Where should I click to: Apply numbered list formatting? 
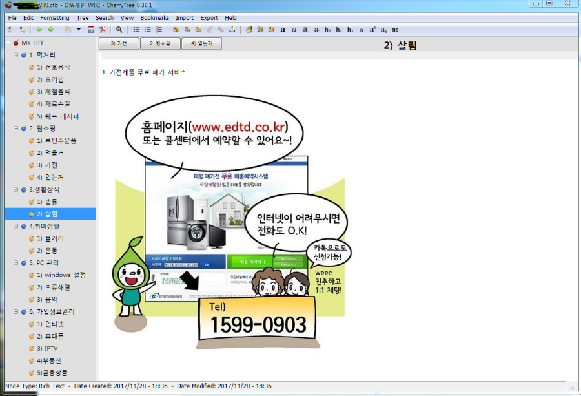[147, 30]
